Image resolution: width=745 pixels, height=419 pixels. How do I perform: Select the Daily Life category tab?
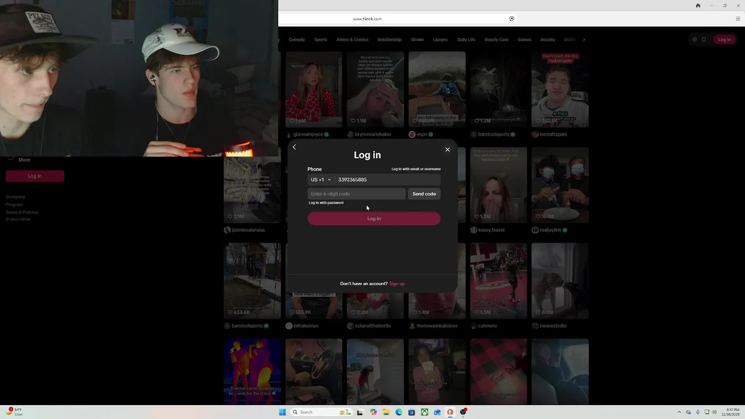466,40
